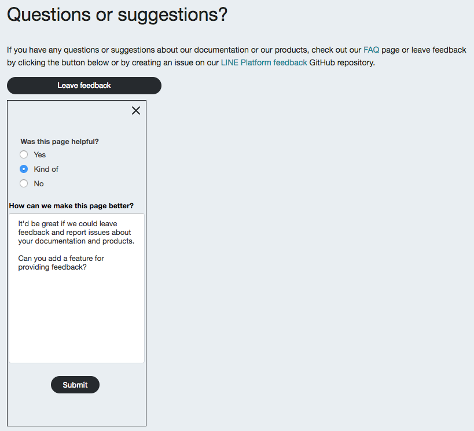Screen dimensions: 474x431
Task: Click the "Leave feedback" button
Action: point(83,85)
